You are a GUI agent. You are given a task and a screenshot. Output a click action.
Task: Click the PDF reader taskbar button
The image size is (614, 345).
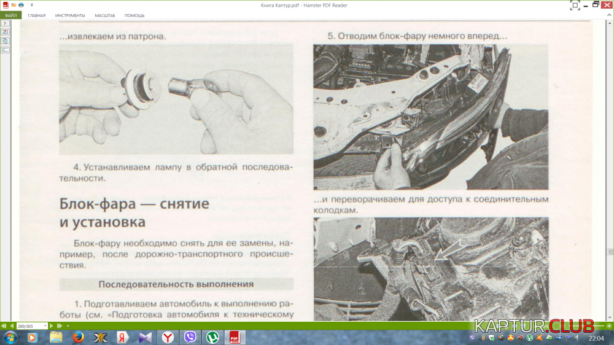pyautogui.click(x=235, y=337)
